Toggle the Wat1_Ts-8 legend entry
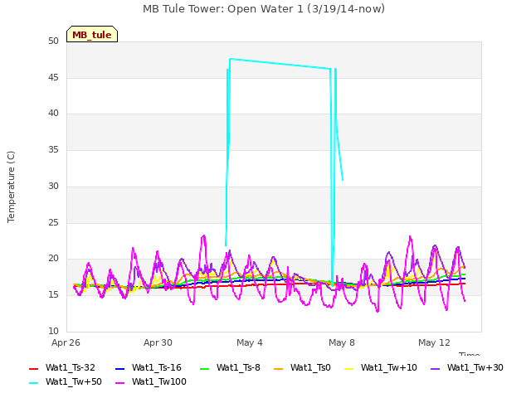The height and width of the screenshot is (398, 531). (230, 368)
